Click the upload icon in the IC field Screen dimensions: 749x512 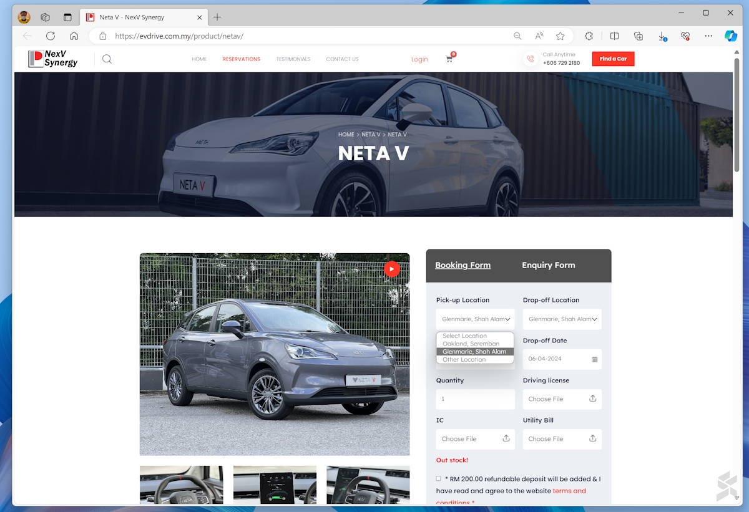coord(507,439)
